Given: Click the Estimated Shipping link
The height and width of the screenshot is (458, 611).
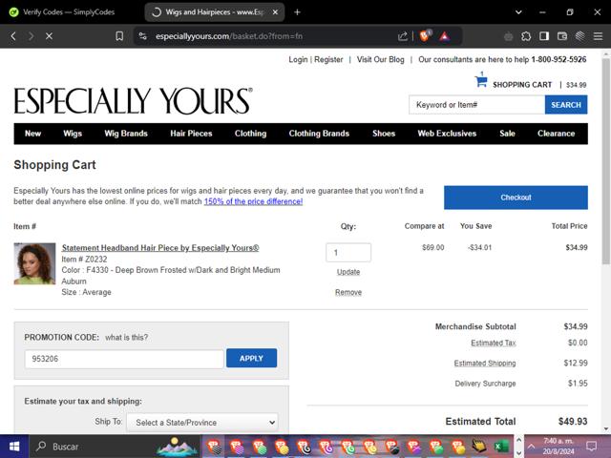Looking at the screenshot, I should [485, 363].
